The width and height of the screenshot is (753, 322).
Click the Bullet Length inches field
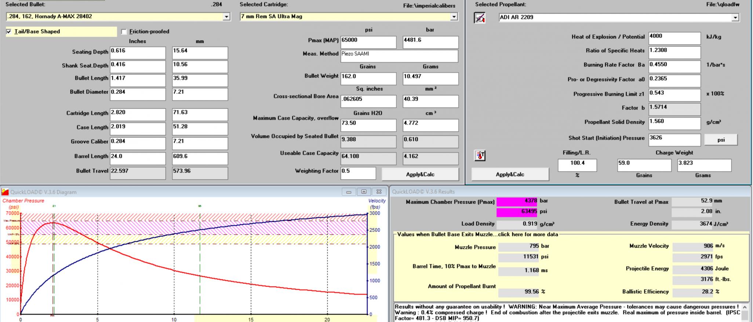(138, 80)
